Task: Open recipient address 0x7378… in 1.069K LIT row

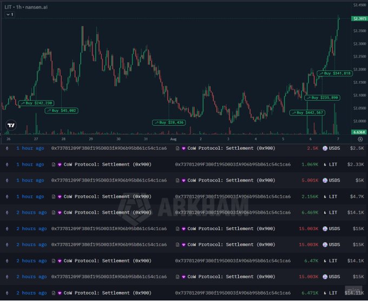Action: pos(233,164)
